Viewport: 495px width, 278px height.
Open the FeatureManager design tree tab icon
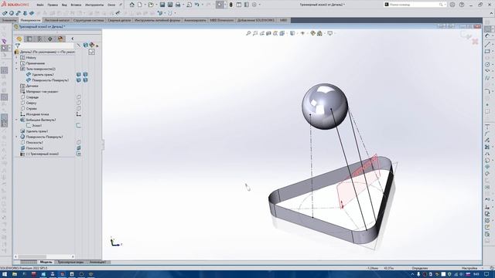point(19,39)
